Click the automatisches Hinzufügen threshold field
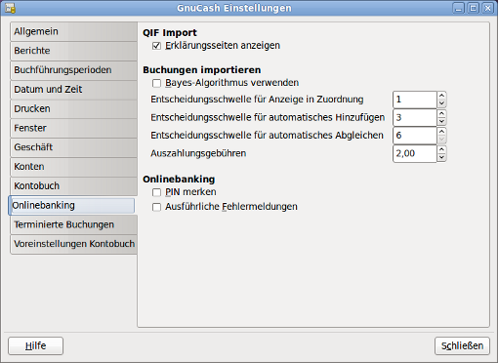This screenshot has height=363, width=498. point(415,117)
